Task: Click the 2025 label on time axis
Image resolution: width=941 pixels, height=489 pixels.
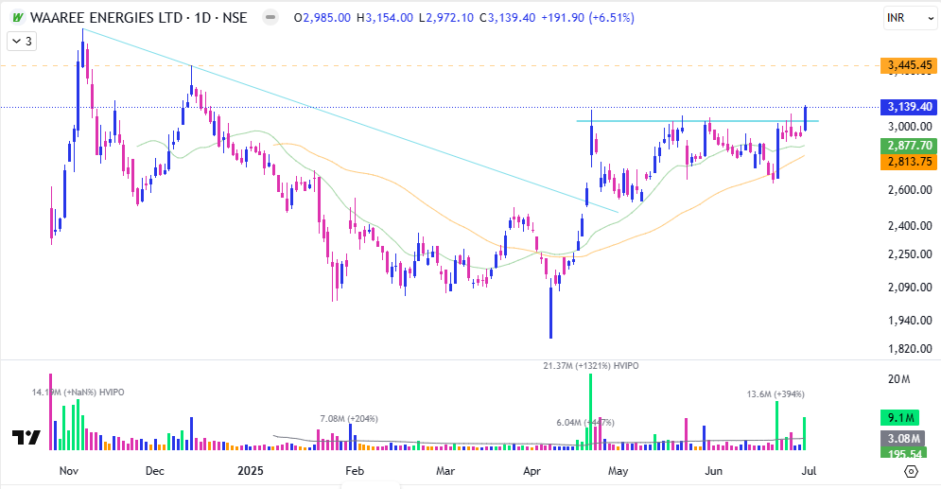Action: 251,471
